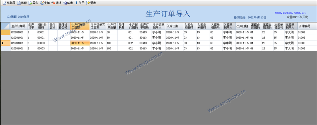Select the highlighted 2020-11-5 start date cell
The image size is (317, 125).
point(80,43)
